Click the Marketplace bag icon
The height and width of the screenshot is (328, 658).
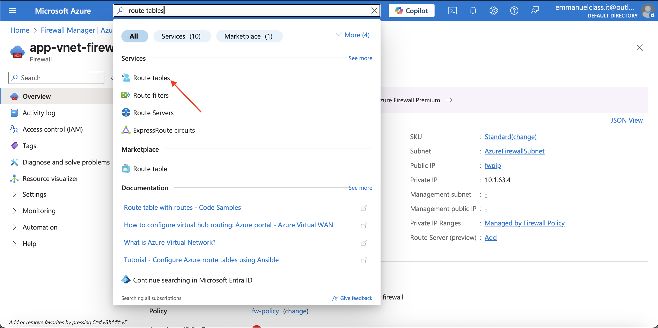(126, 169)
